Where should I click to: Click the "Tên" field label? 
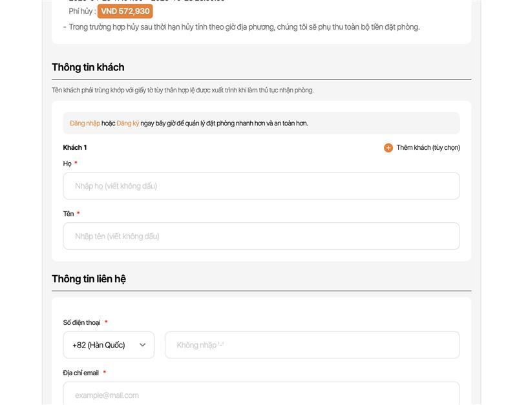point(69,214)
